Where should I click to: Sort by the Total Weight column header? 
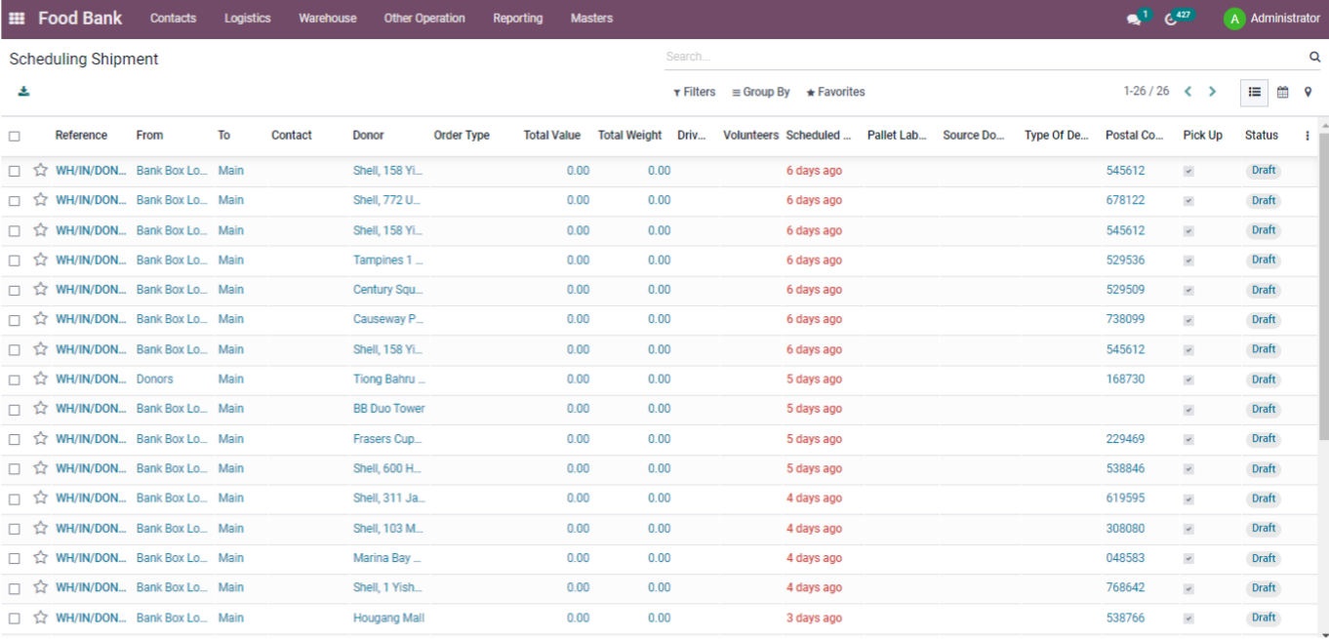coord(629,136)
